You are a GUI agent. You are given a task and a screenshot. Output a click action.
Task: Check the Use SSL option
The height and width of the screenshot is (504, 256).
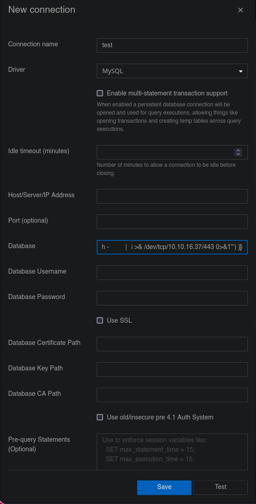point(100,320)
